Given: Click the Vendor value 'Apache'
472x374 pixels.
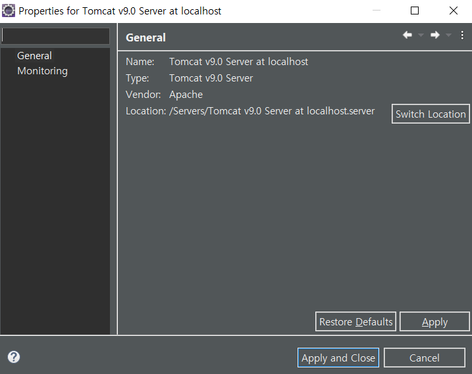Looking at the screenshot, I should (186, 95).
